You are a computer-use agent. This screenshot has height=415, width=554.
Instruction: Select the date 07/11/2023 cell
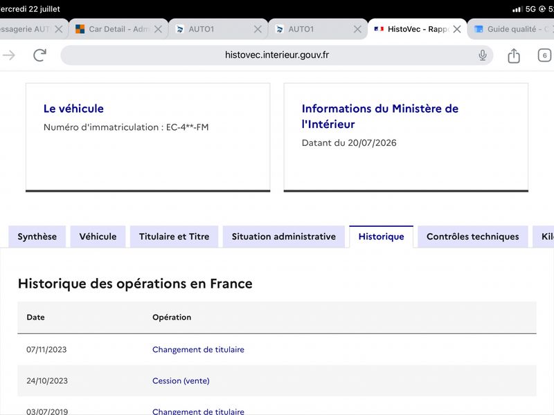(46, 349)
